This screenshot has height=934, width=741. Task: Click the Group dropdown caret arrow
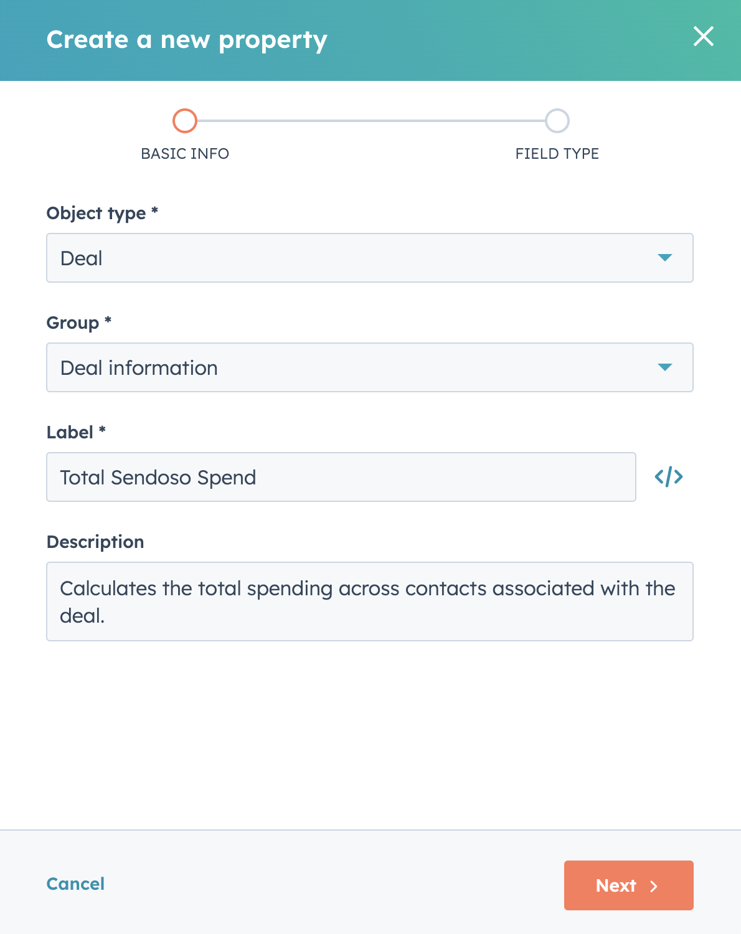pos(665,367)
